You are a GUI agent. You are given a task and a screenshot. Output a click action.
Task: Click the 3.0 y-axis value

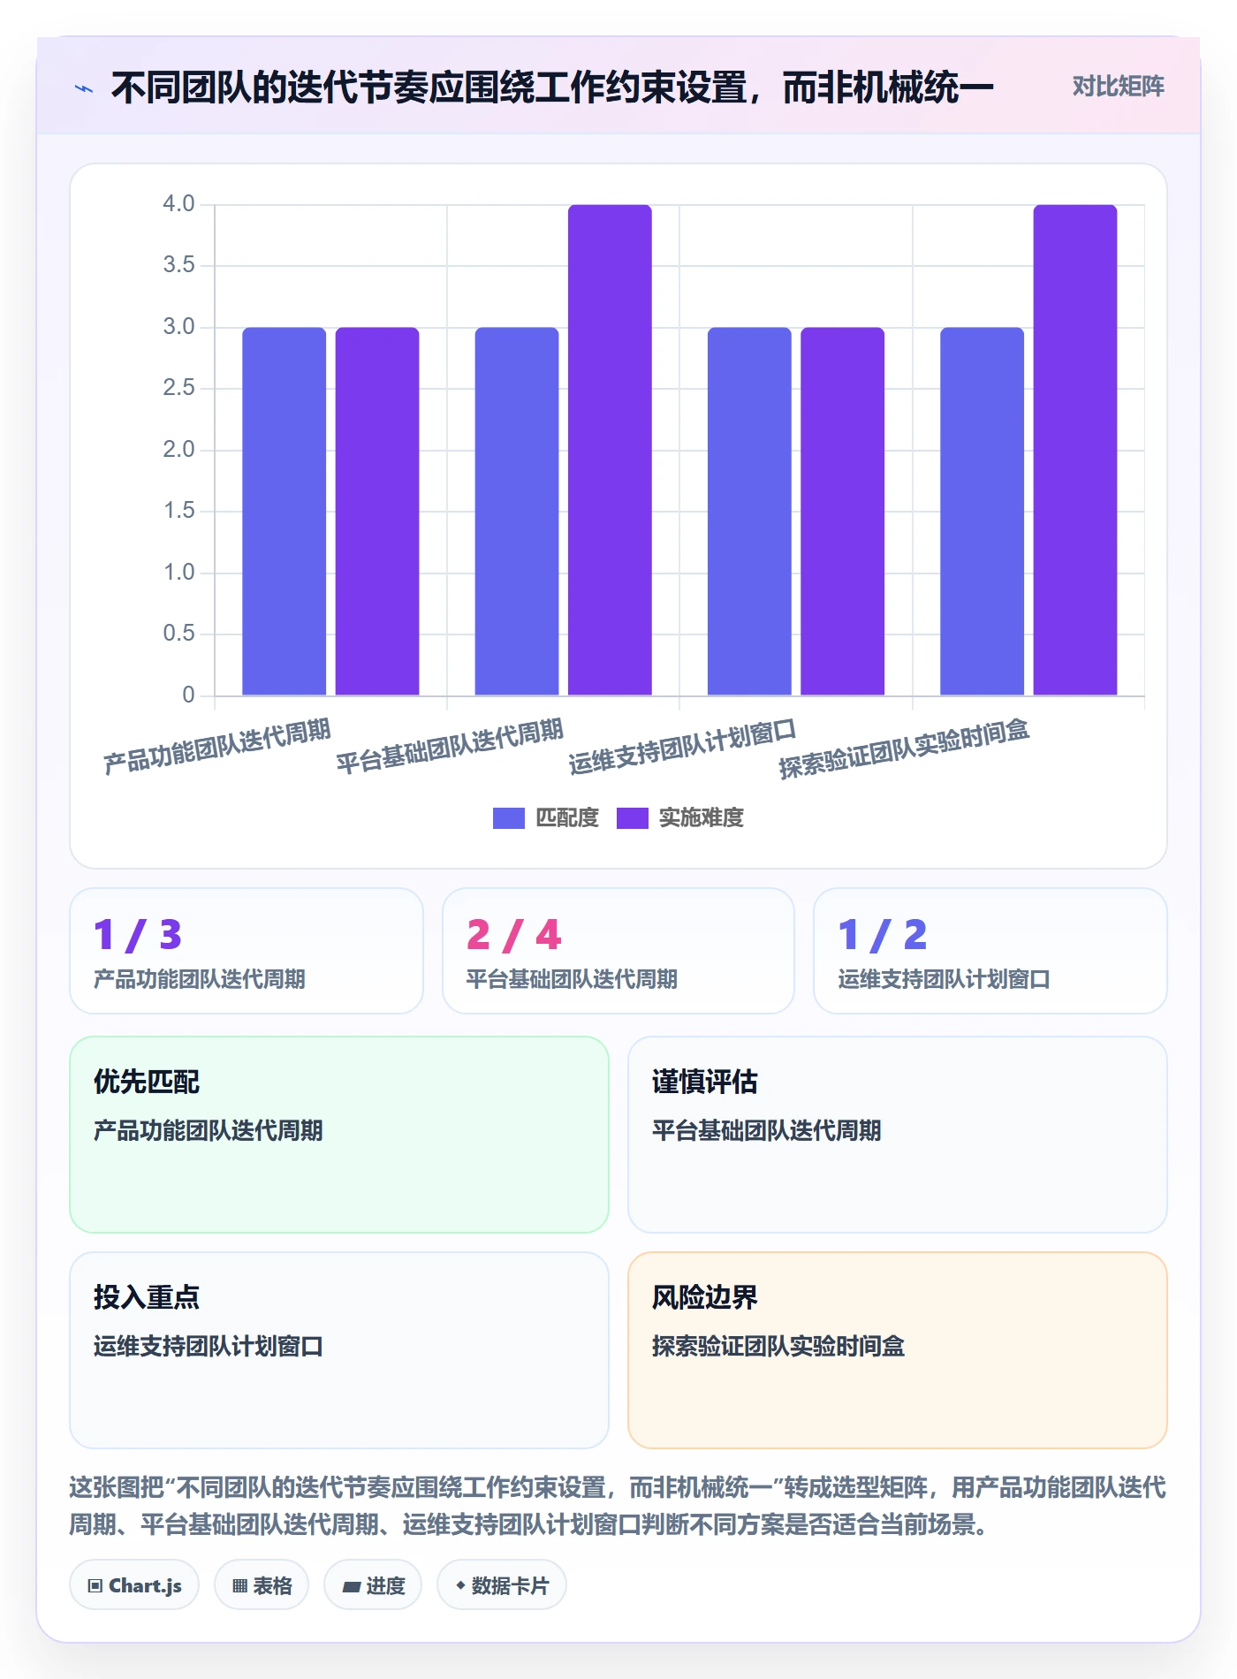[x=178, y=327]
